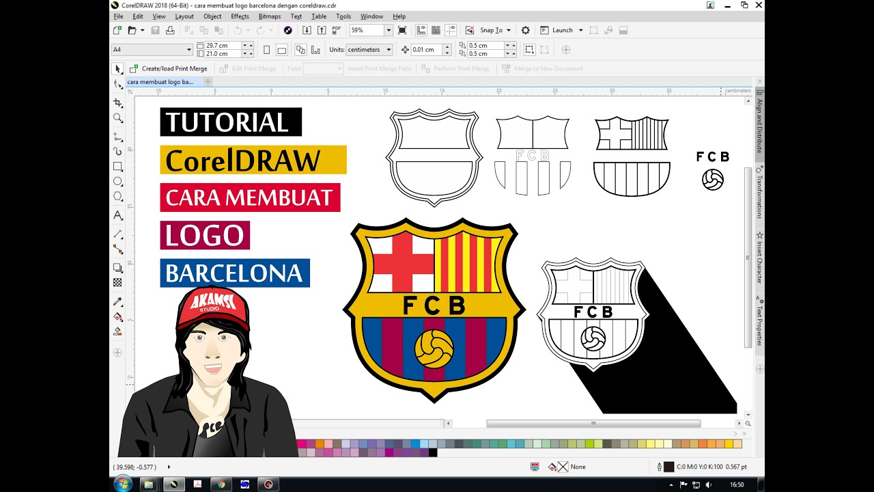Image resolution: width=874 pixels, height=492 pixels.
Task: Open the zoom level 59% dropdown
Action: [389, 30]
